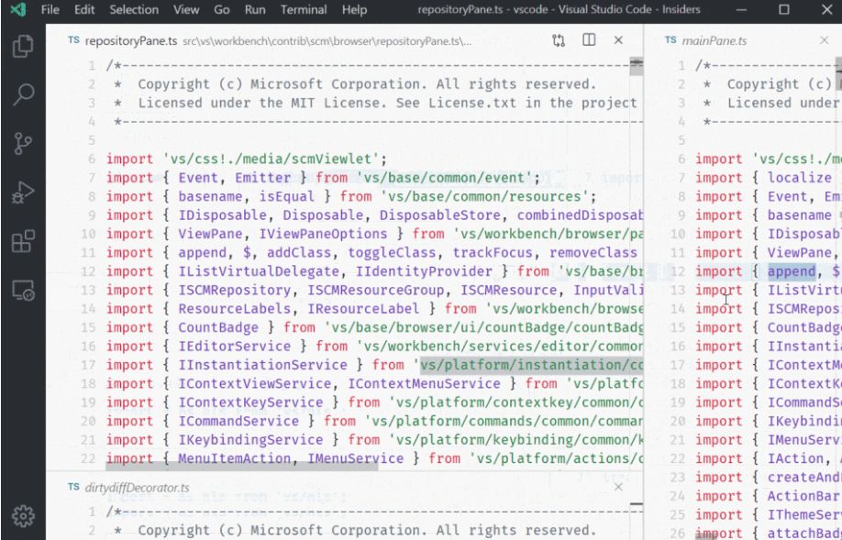The width and height of the screenshot is (842, 540).
Task: Close the dirtydiffDecorator.ts editor
Action: click(619, 487)
